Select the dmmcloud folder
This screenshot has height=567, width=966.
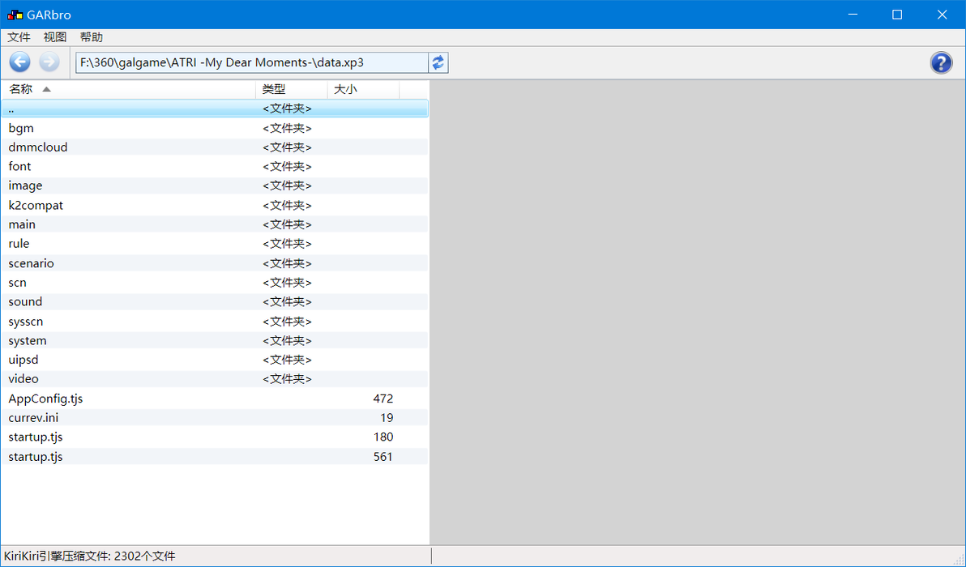pos(215,147)
